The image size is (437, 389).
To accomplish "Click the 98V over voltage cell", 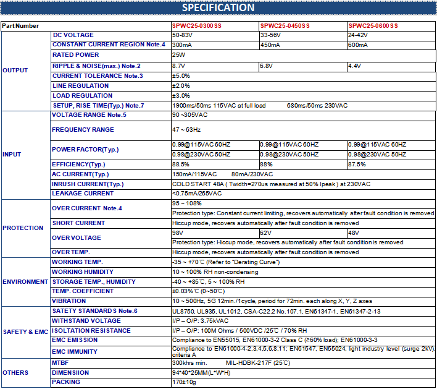I will tap(177, 233).
